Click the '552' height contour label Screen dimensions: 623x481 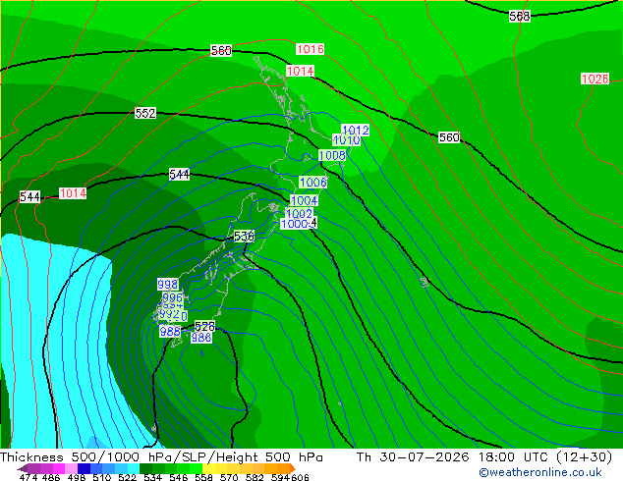point(145,114)
